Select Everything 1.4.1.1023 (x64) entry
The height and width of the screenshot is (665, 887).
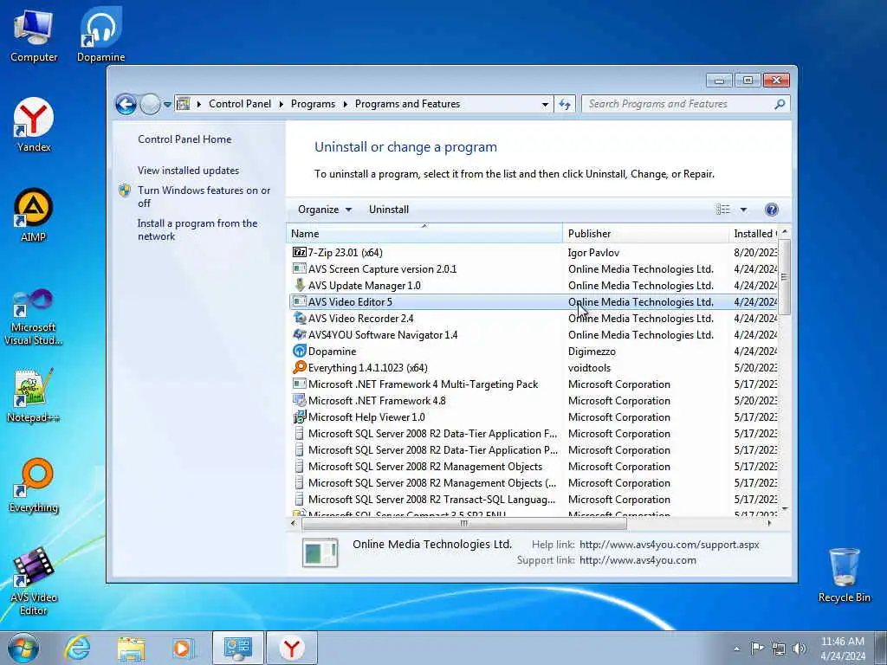tap(534, 367)
